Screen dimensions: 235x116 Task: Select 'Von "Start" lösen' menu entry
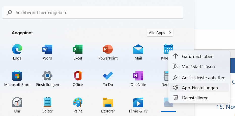pos(199,66)
